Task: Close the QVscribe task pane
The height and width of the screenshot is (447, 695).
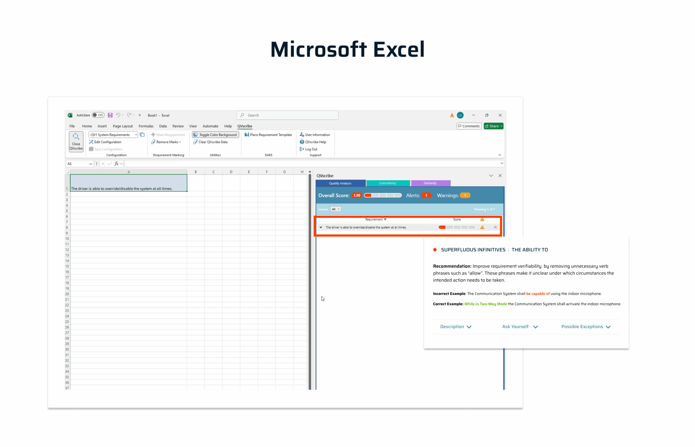Action: click(500, 176)
